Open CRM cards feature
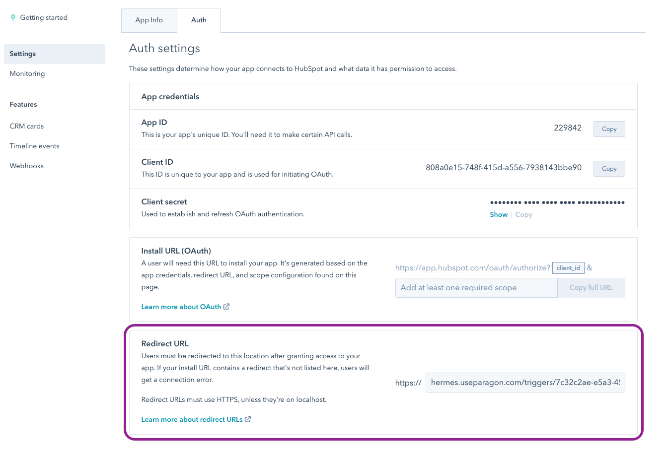The image size is (669, 452). pos(27,126)
